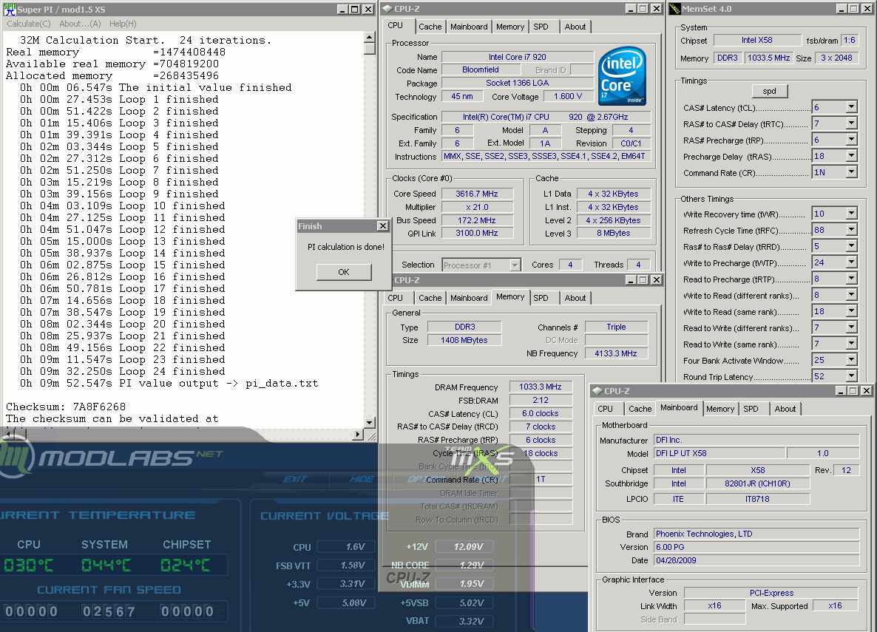Viewport: 877px width, 632px height.
Task: Click the MemSet 4.0 title bar icon
Action: pos(675,9)
